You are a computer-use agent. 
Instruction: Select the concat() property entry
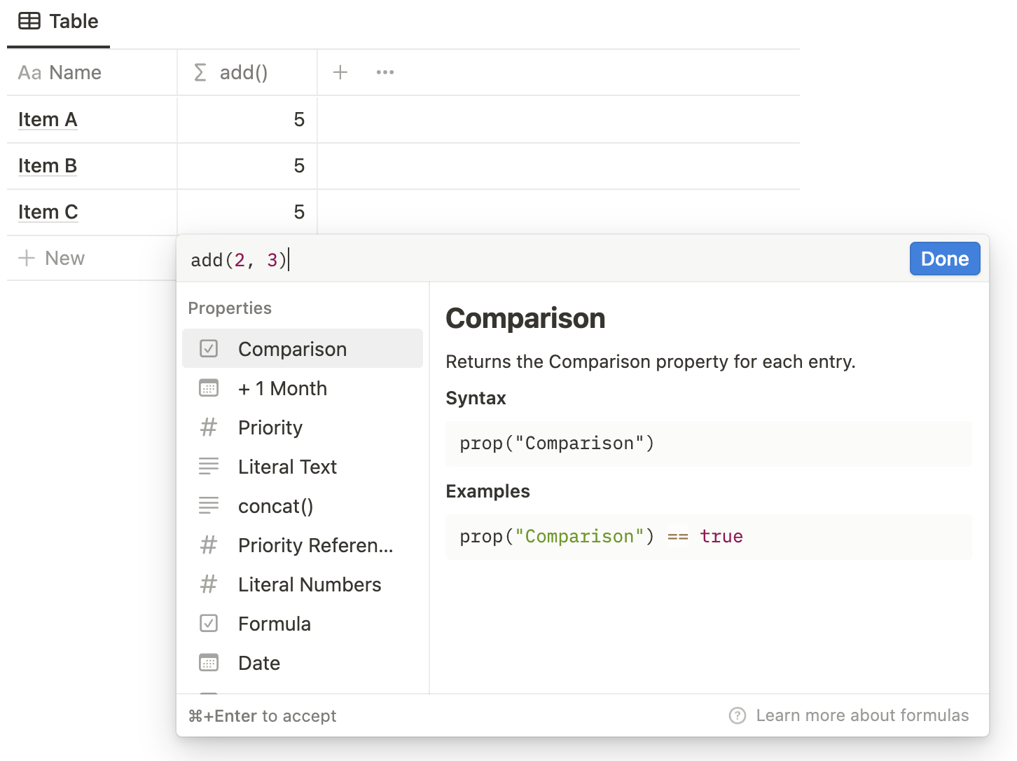[x=276, y=505]
